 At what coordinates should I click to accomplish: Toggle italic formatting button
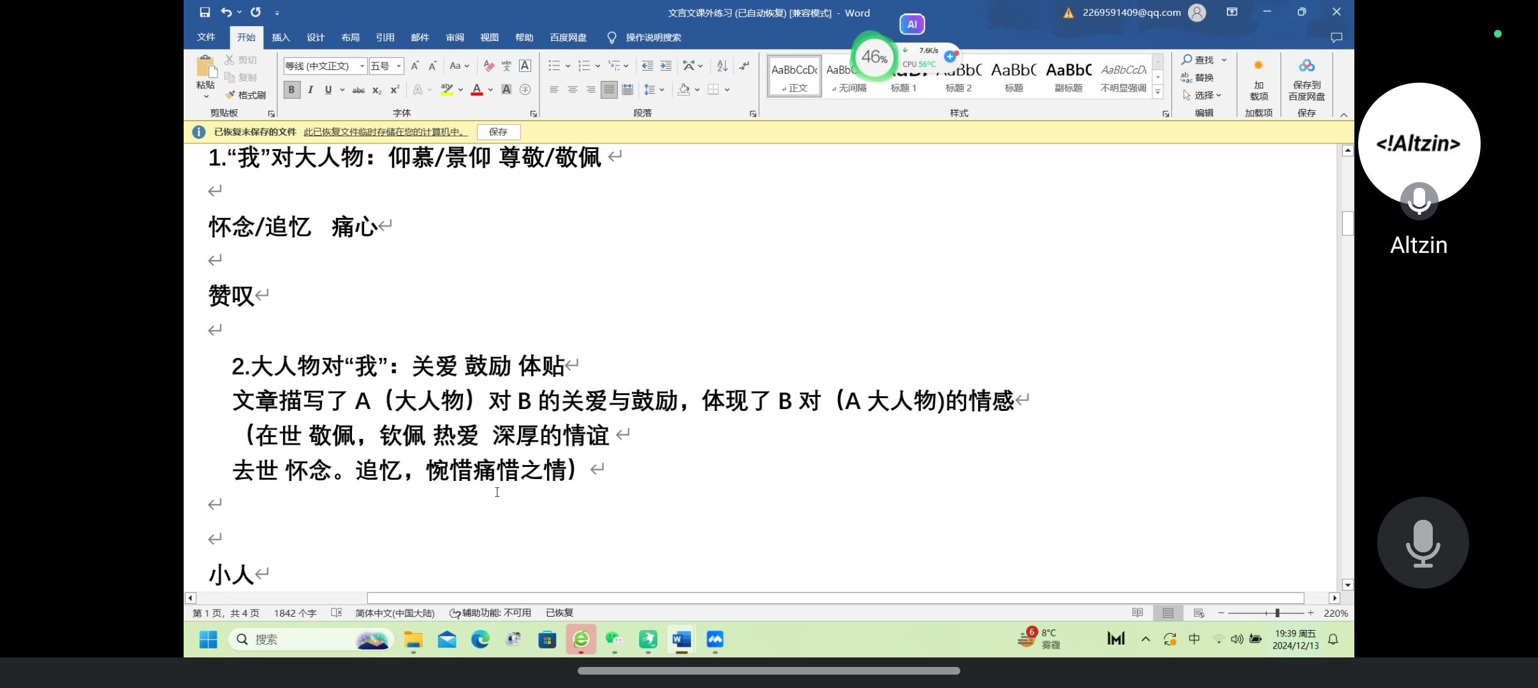[310, 90]
